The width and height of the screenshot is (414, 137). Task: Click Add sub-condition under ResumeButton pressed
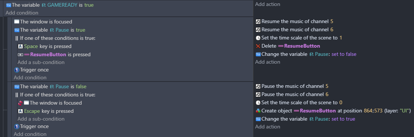pyautogui.click(x=41, y=63)
